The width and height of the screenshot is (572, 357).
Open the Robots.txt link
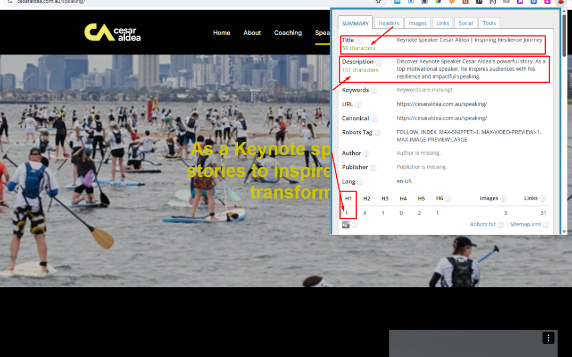coord(483,224)
